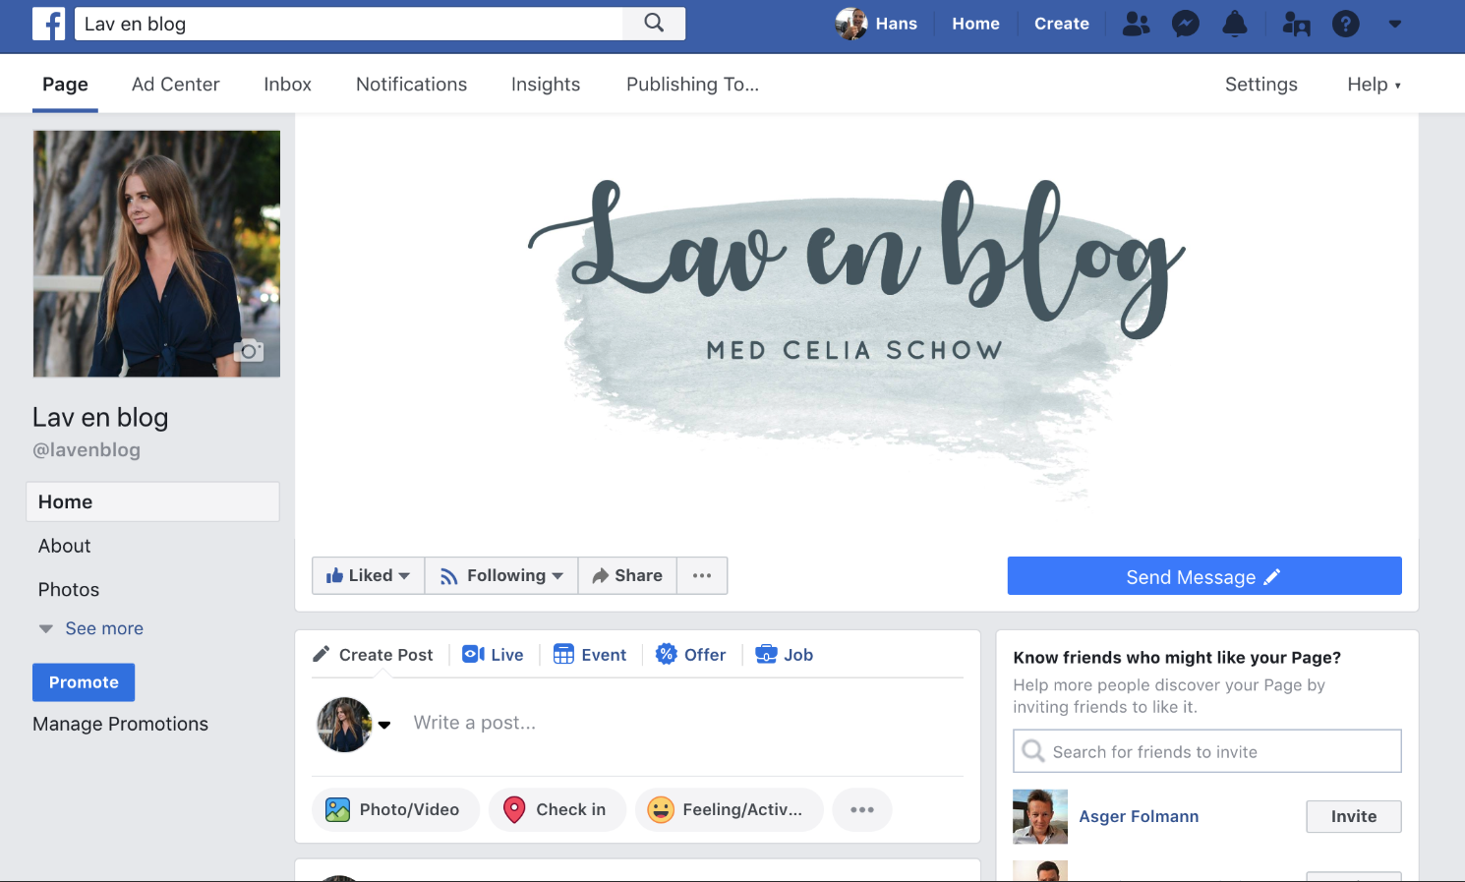Open the account dropdown arrow in top bar

pos(1394,24)
